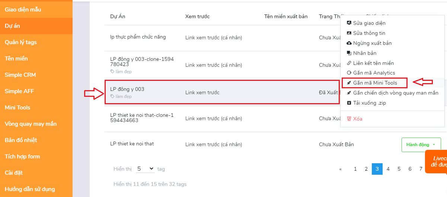This screenshot has height=197, width=447.
Task: Go to pagination page 4
Action: pos(388,169)
